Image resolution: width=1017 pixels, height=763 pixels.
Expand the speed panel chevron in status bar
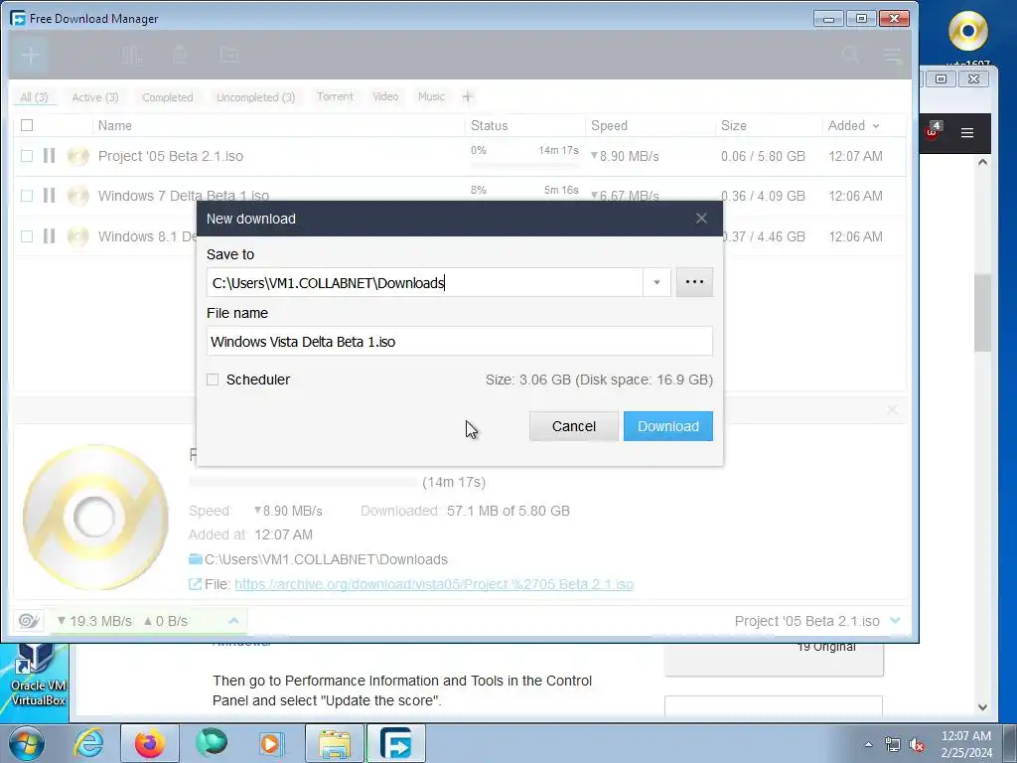click(233, 621)
